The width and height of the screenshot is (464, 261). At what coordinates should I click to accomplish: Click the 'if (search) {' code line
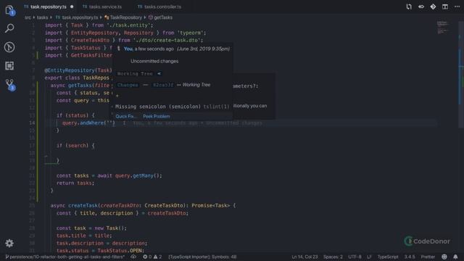(x=75, y=146)
